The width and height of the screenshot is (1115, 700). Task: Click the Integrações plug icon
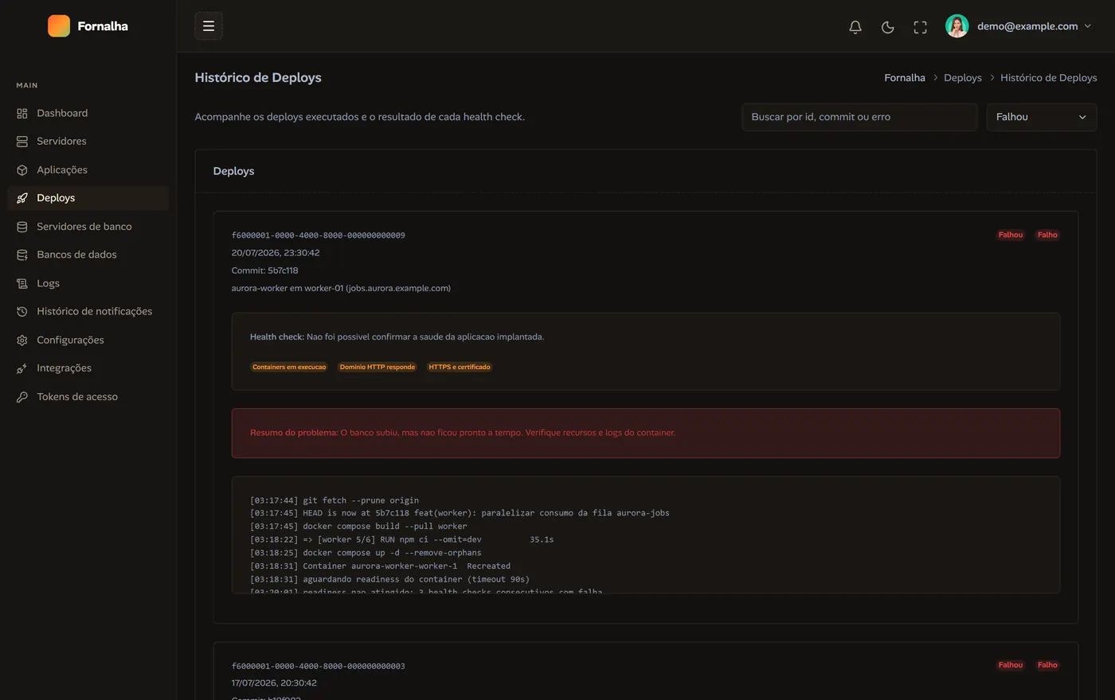pos(22,368)
